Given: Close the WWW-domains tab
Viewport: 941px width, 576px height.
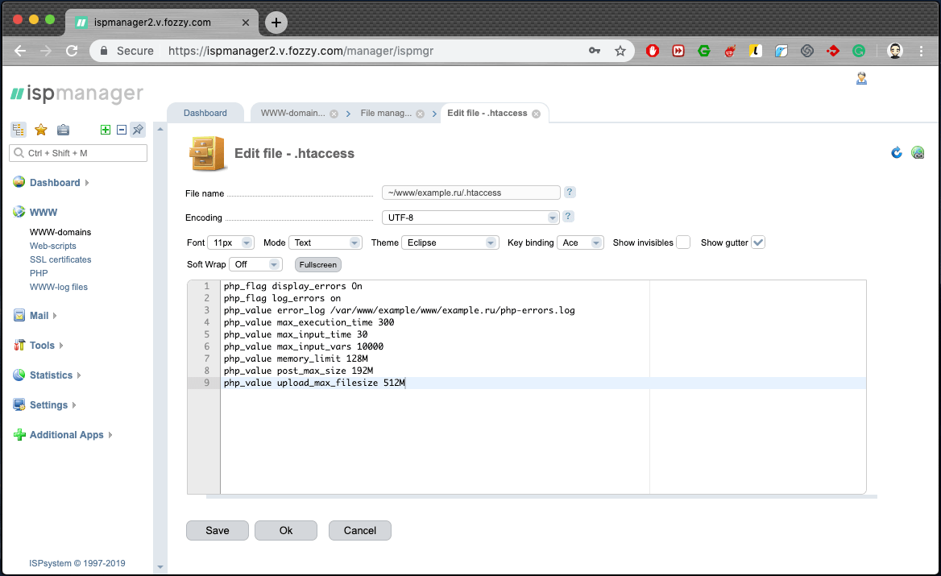Looking at the screenshot, I should [x=334, y=114].
